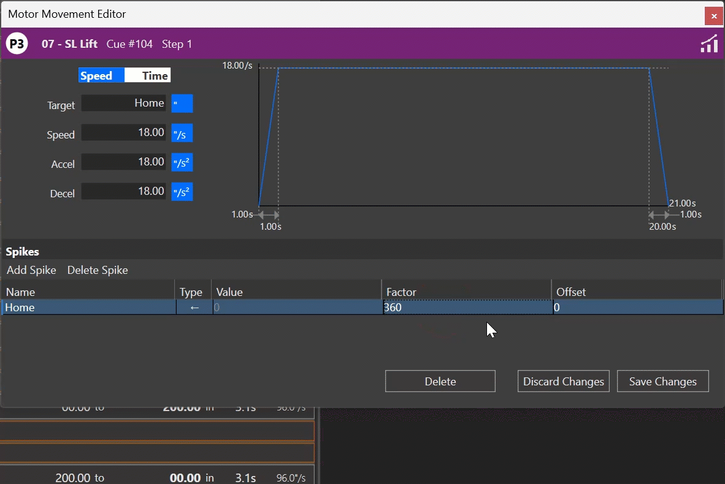Click the velocity curve in the graph
Screen dimensions: 725x484
point(460,69)
